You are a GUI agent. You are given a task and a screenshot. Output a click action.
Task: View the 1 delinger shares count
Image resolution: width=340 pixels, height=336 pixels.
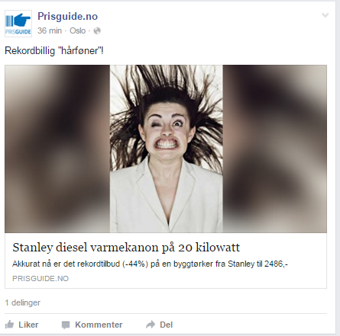(x=23, y=302)
